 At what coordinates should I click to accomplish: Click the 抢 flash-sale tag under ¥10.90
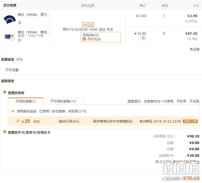tap(143, 38)
